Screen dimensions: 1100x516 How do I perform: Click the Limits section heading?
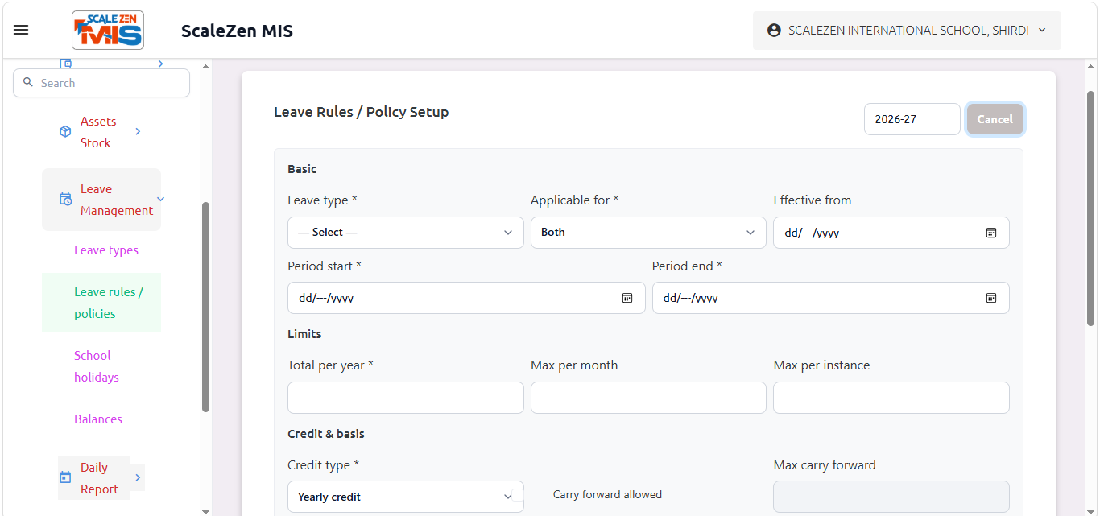coord(304,333)
